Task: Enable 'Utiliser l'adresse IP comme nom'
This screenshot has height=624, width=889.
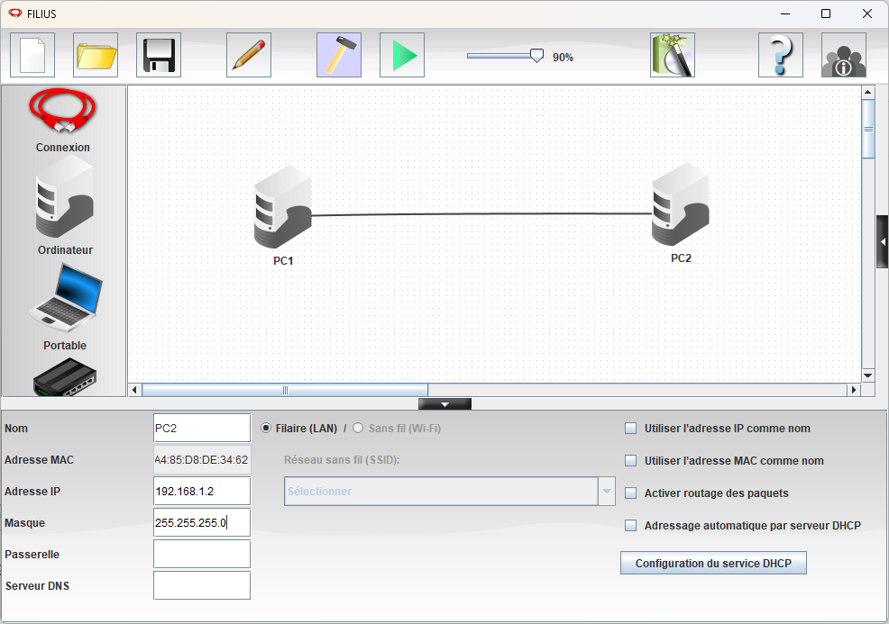Action: pyautogui.click(x=631, y=429)
